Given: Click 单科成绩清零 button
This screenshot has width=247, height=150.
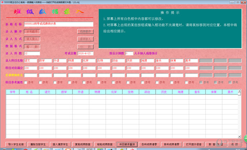Looking at the screenshot, I should point(171,144).
